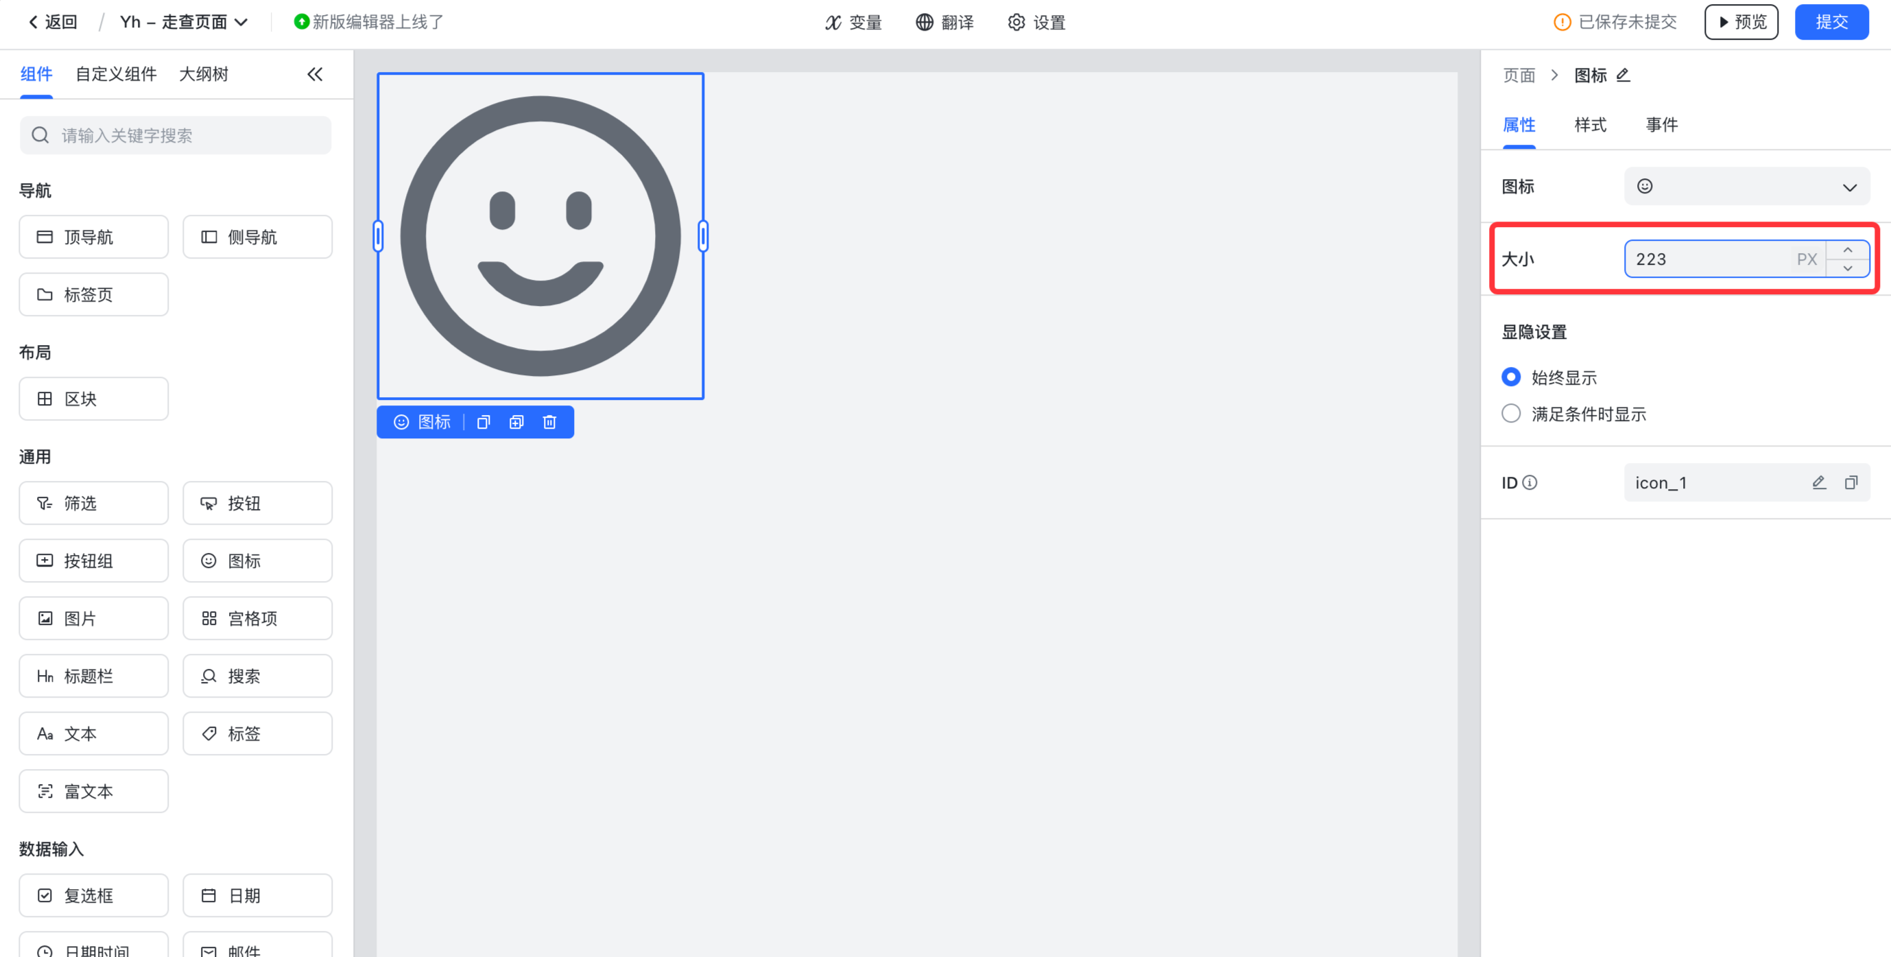Duplicate the selected icon component
The width and height of the screenshot is (1891, 957).
(516, 423)
